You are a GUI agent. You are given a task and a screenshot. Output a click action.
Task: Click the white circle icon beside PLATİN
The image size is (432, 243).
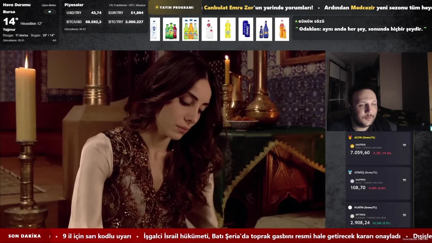click(x=350, y=208)
